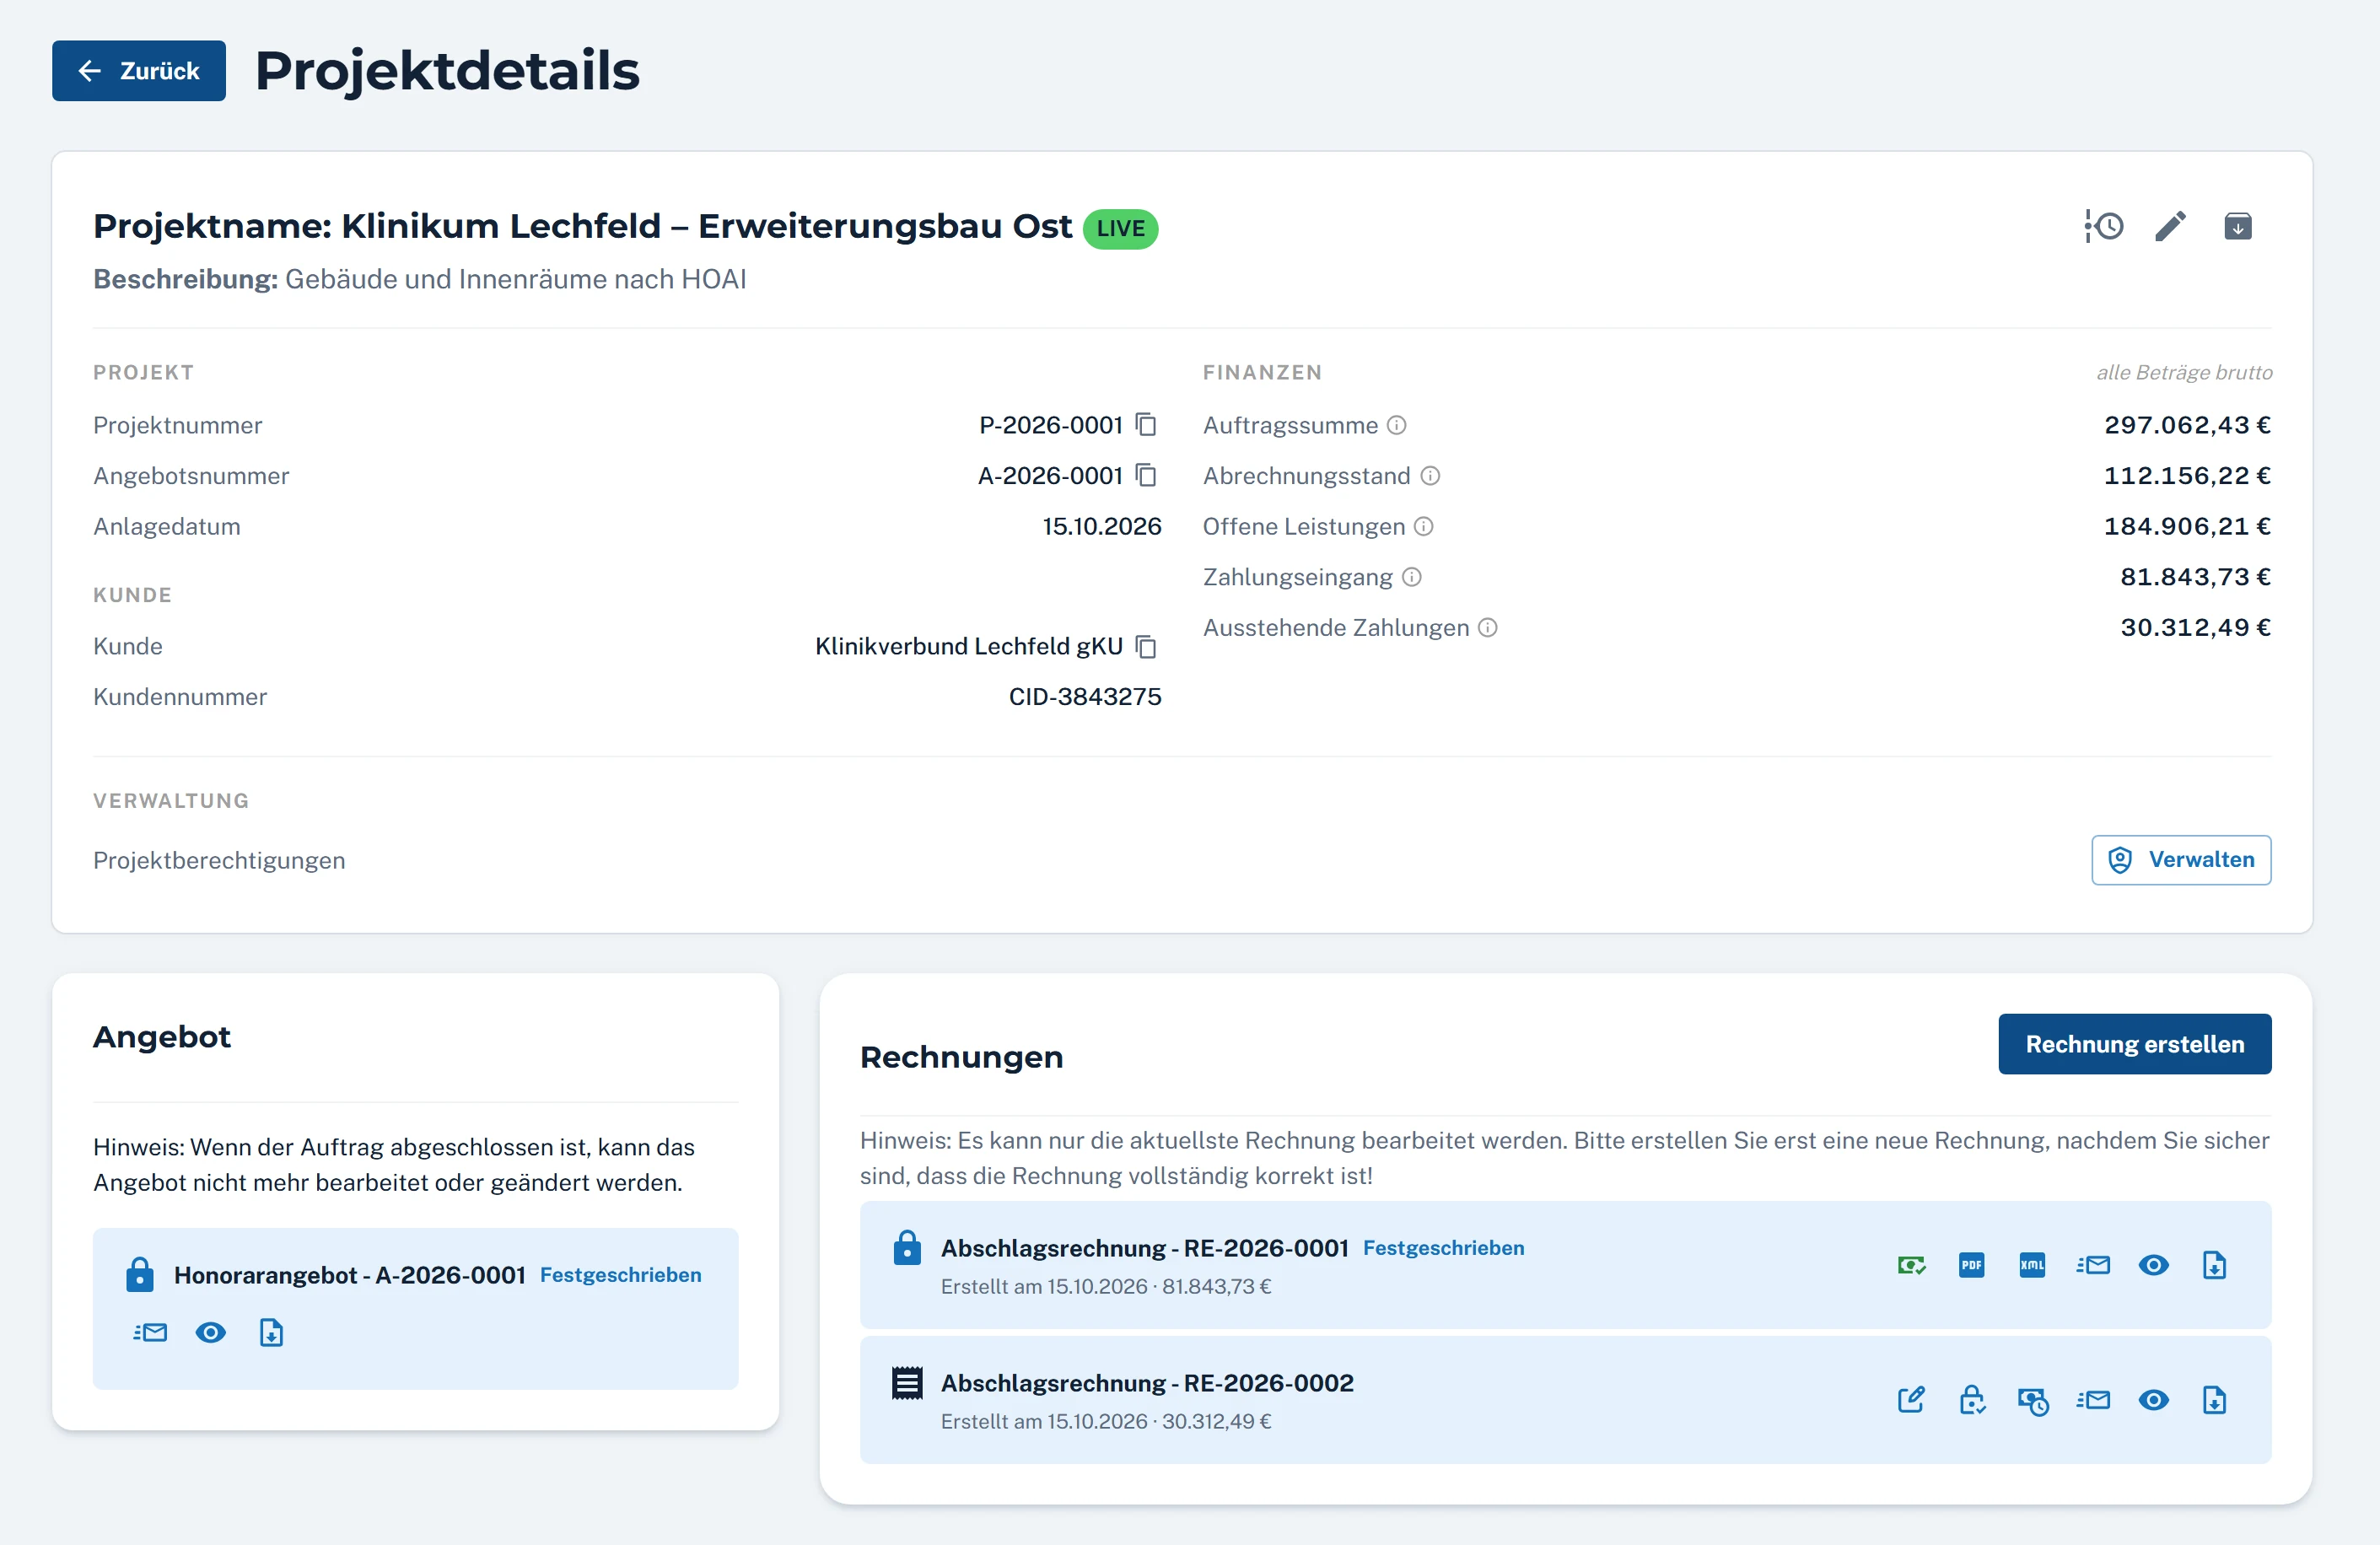Create invoice via Rechnung erstellen
The image size is (2380, 1545).
(2134, 1044)
